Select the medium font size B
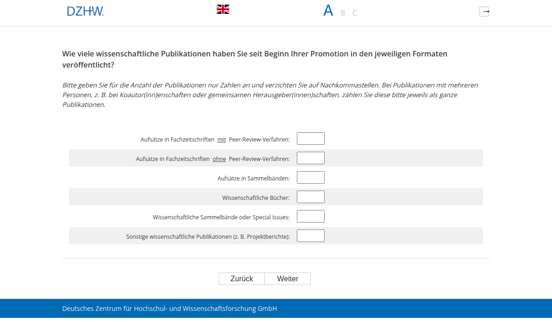This screenshot has height=322, width=552. point(343,13)
